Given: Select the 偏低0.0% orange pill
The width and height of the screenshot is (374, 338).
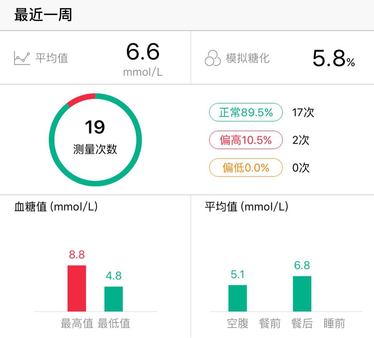Looking at the screenshot, I should (246, 168).
